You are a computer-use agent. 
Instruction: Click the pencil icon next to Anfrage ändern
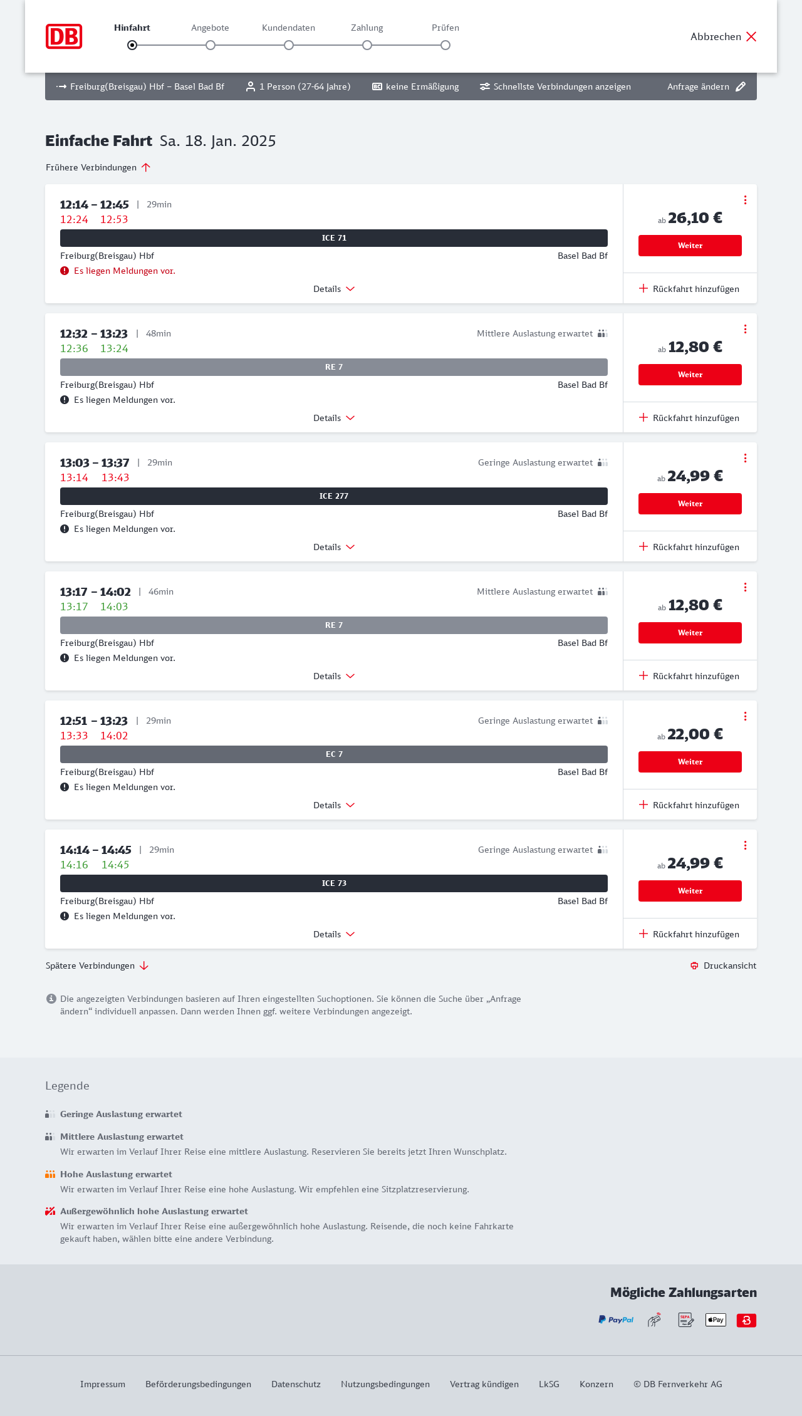(741, 86)
